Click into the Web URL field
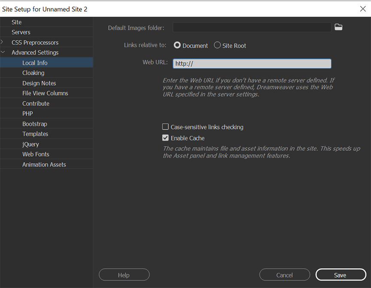371x288 pixels. 252,64
